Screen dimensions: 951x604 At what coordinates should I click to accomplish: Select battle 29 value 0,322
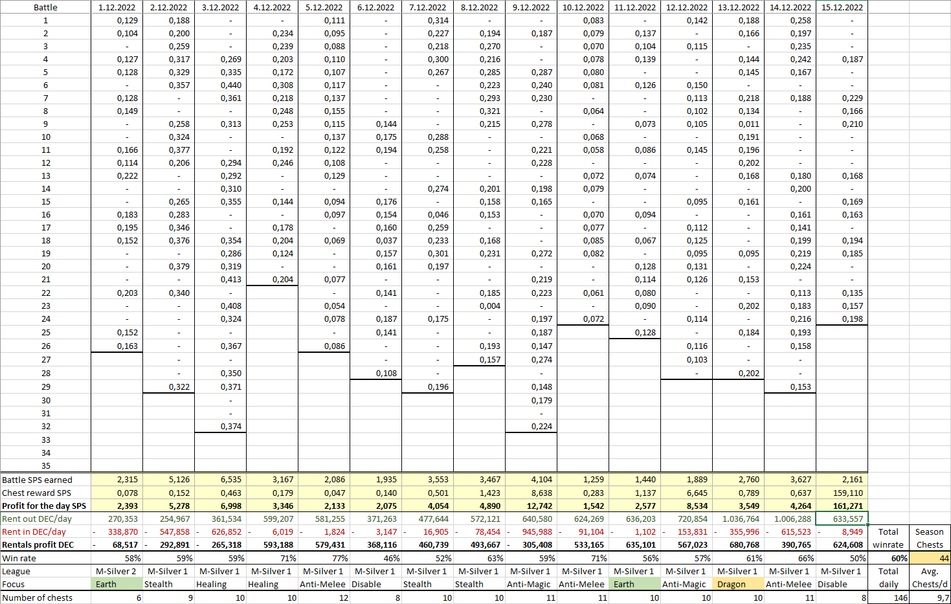tap(168, 386)
